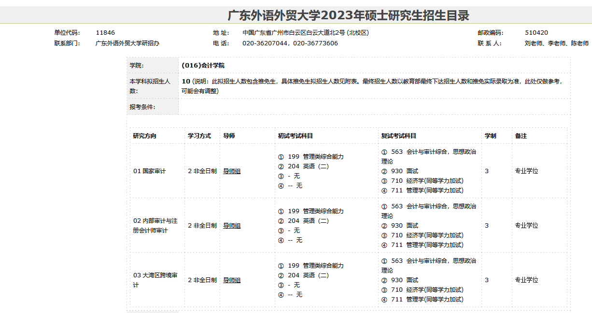The image size is (592, 313).
Task: Click 930 面试 in the 大湾区跨境审计 row
Action: (400, 280)
